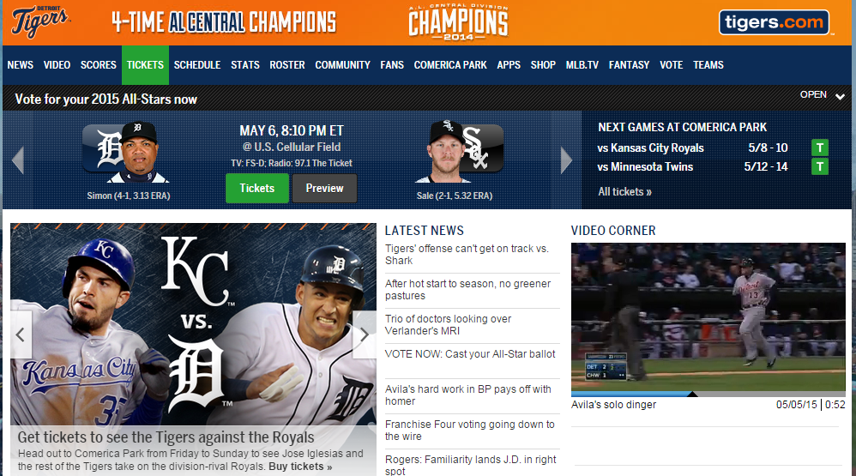Open the SCHEDULE menu item
This screenshot has height=476, width=856.
click(x=197, y=65)
